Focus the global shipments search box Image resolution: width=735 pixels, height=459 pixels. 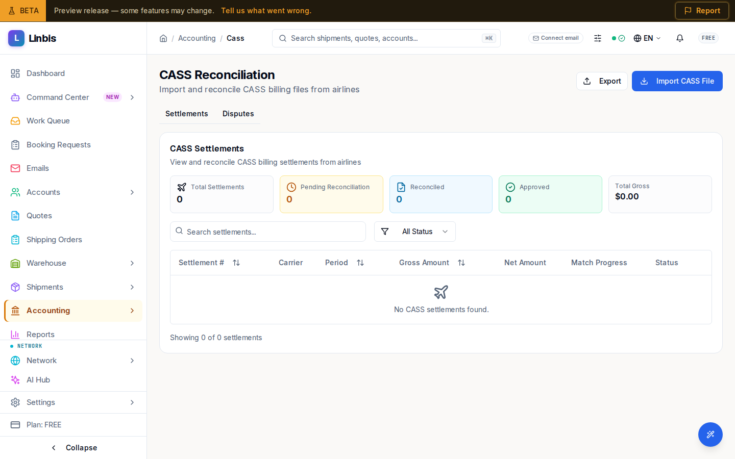pos(386,38)
